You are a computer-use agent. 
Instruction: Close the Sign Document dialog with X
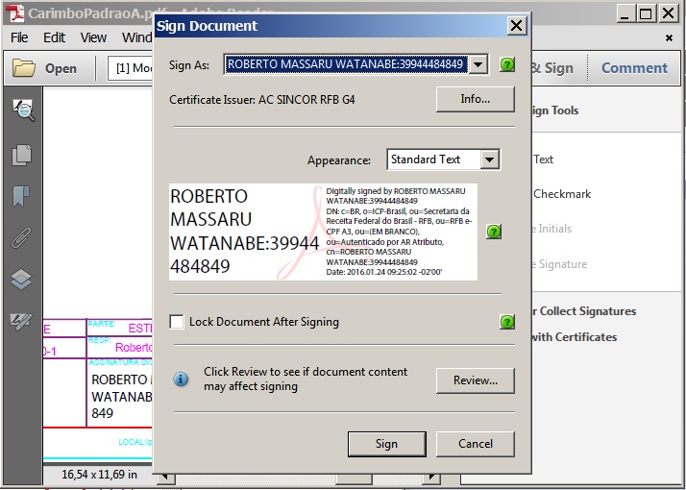coord(516,26)
